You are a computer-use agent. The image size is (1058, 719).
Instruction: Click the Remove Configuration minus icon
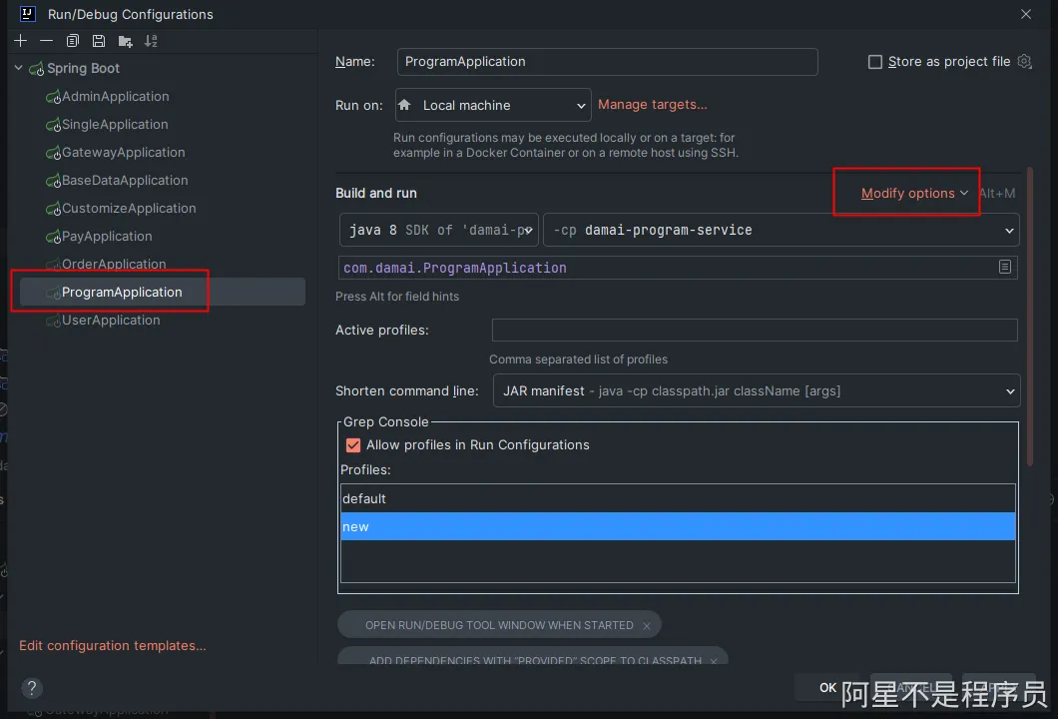point(46,41)
